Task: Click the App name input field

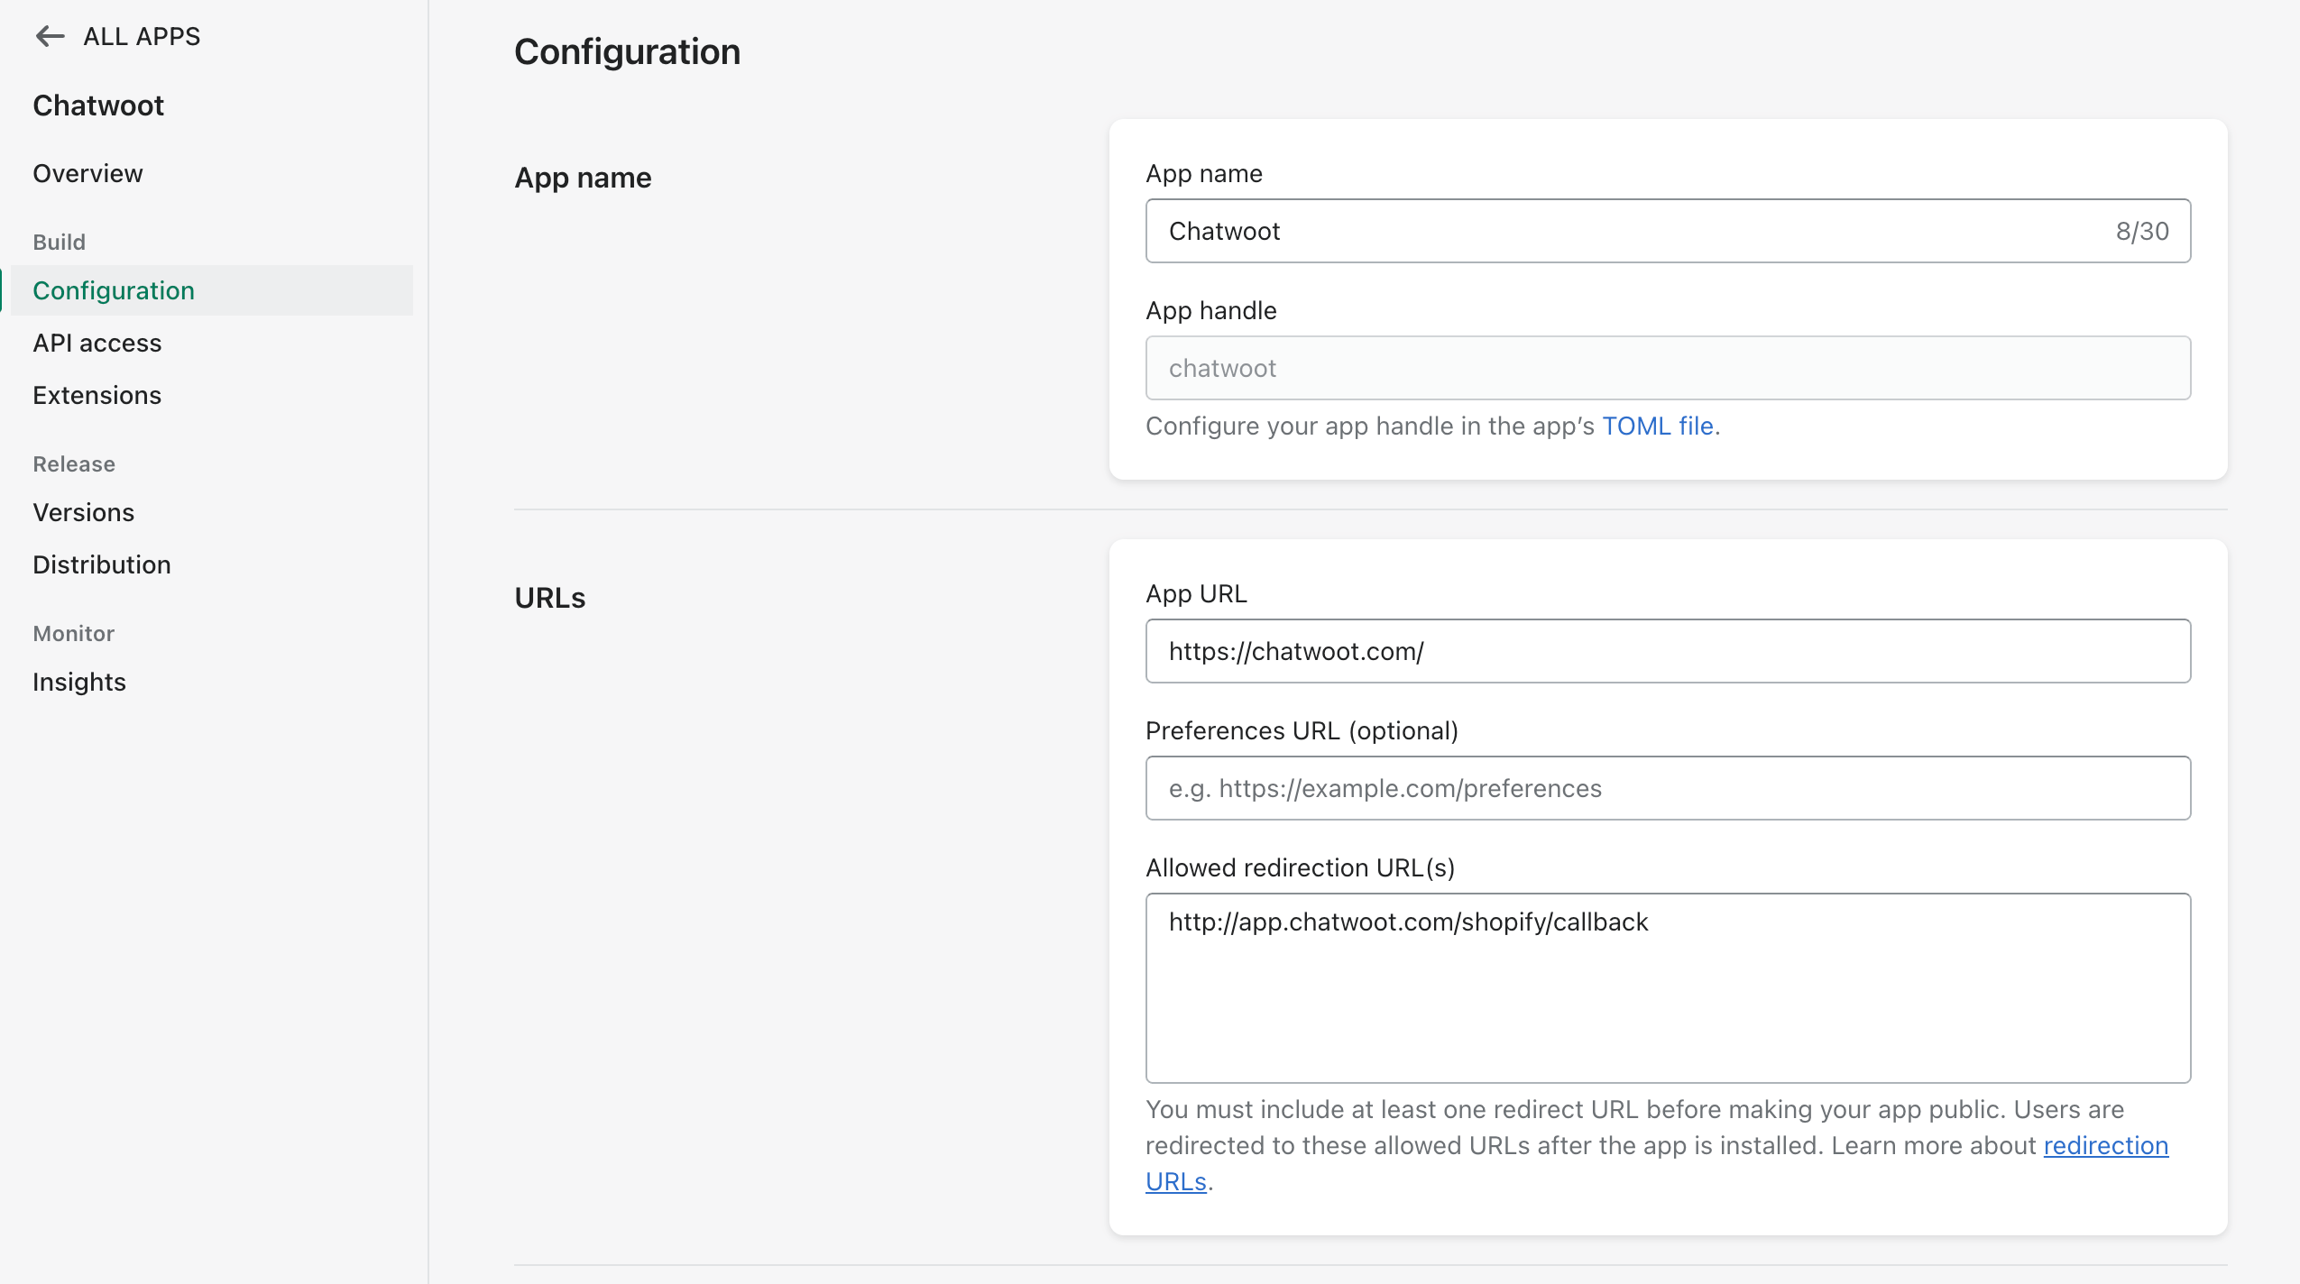Action: (x=1668, y=231)
